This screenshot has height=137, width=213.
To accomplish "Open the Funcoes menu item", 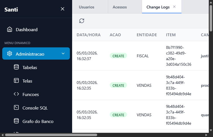I will point(36,94).
